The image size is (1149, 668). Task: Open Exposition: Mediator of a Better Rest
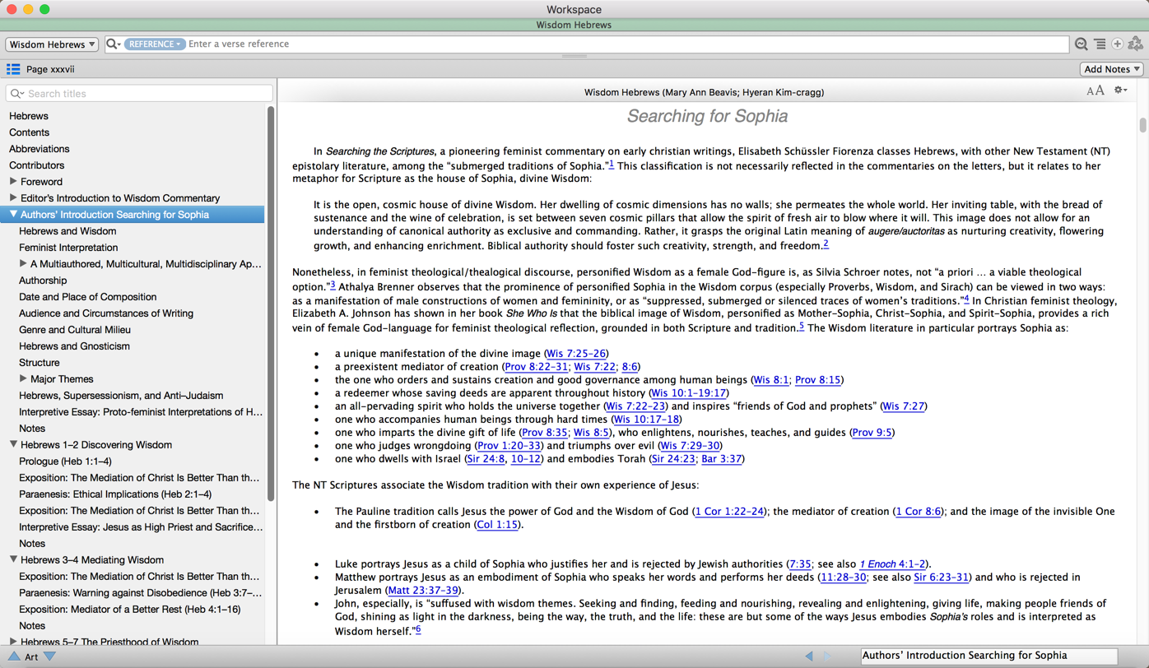(x=130, y=610)
